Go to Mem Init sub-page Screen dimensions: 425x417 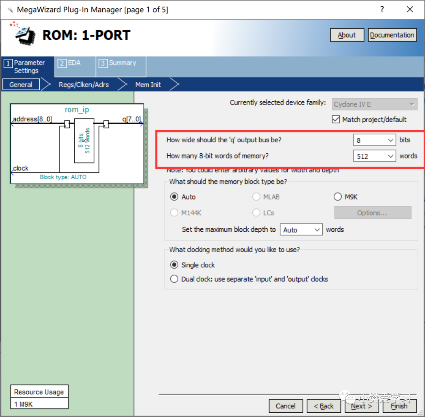pos(148,84)
